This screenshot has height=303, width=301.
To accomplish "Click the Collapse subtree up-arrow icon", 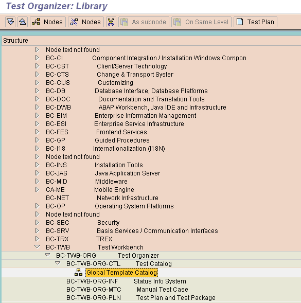I will click(23, 22).
